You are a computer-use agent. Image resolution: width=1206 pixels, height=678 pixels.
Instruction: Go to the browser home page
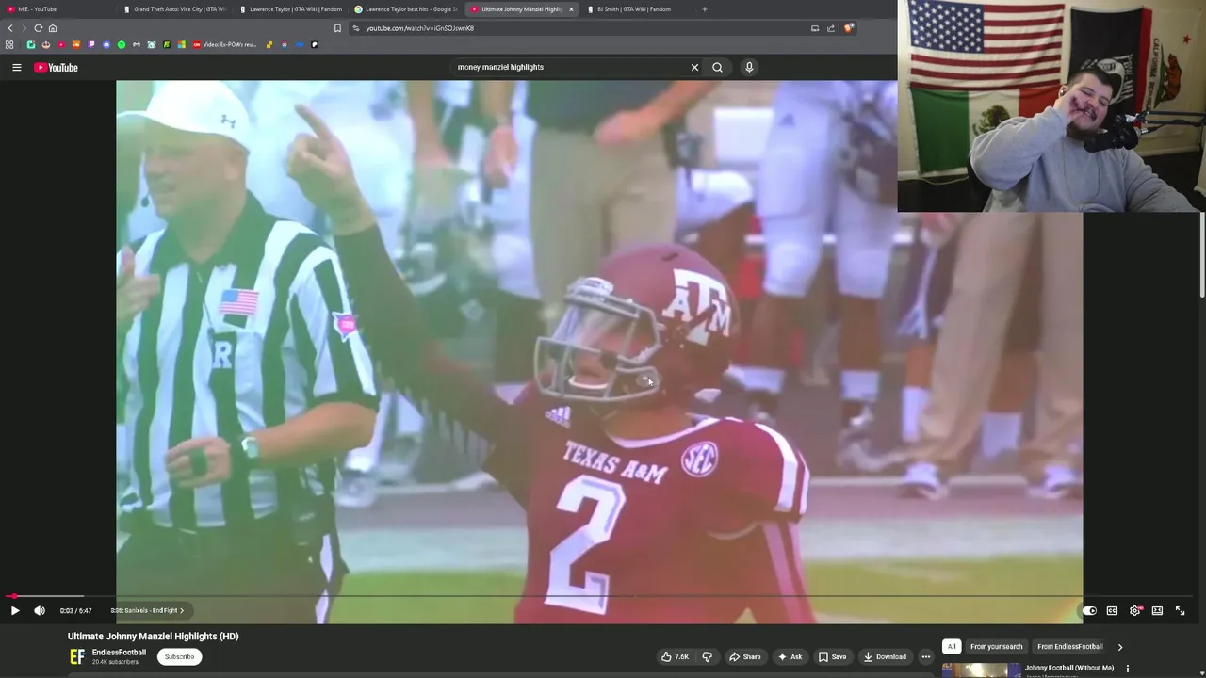click(x=53, y=28)
